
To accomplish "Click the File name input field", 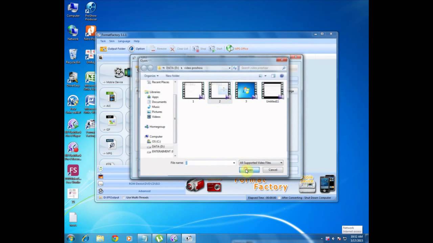I will [x=208, y=163].
